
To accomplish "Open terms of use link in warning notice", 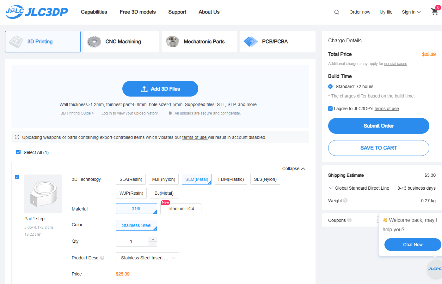I will coord(194,137).
